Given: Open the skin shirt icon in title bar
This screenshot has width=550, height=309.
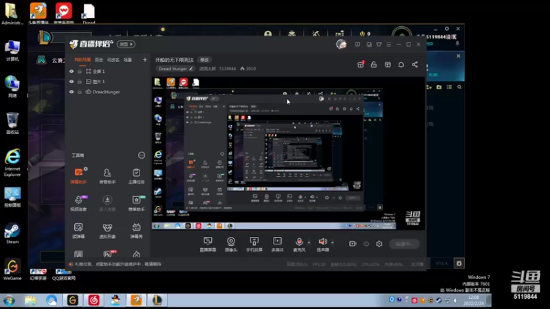Looking at the screenshot, I should 379,45.
